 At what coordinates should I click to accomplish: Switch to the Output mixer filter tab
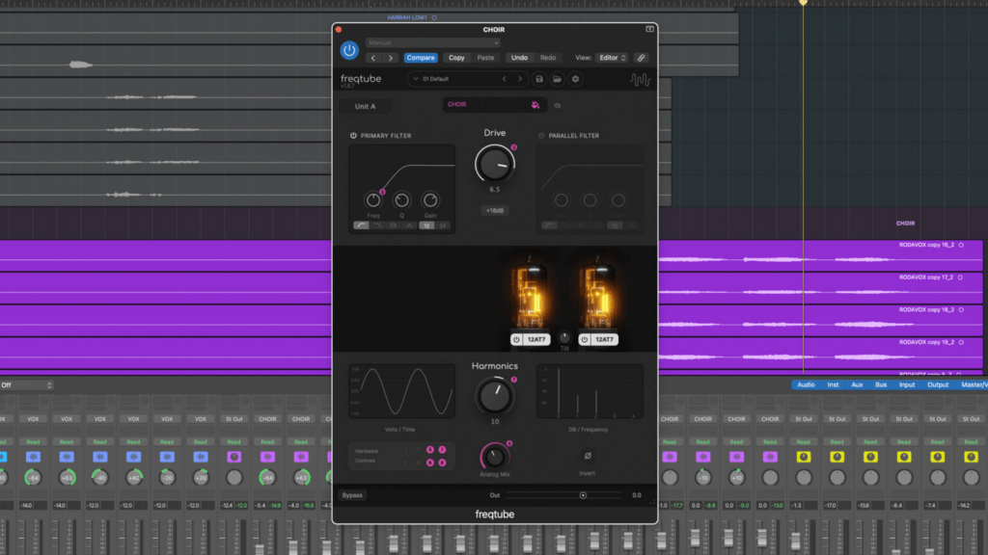point(938,385)
